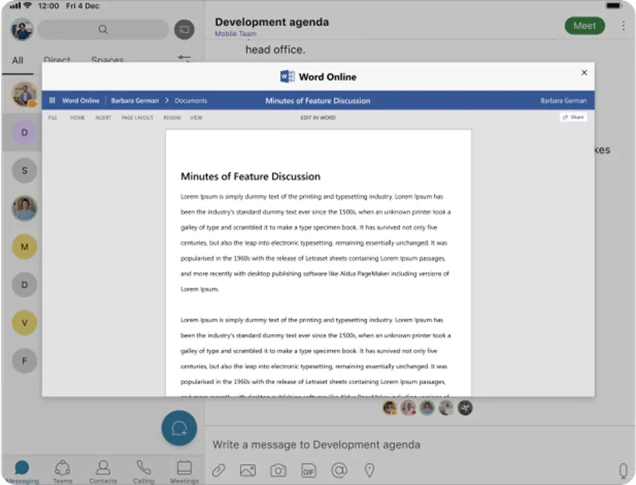Open the camera to capture a photo
The height and width of the screenshot is (485, 636).
[277, 470]
